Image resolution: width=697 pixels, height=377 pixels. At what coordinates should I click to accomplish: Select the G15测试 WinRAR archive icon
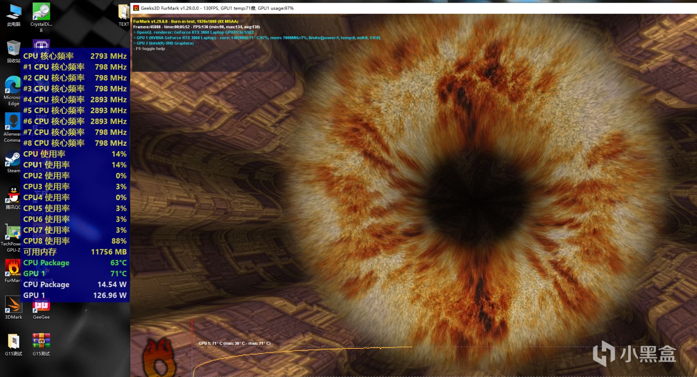click(x=41, y=345)
